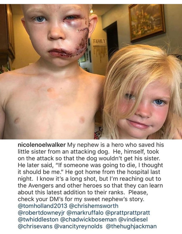Click the FAMILY wall sign in photo
The image size is (182, 234).
click(x=100, y=41)
